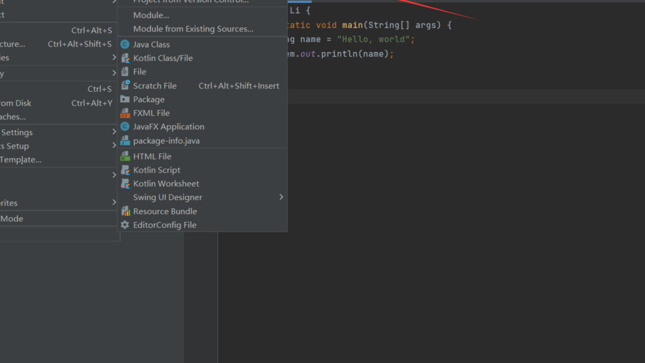This screenshot has width=645, height=363.
Task: Choose the Ctrl+Alt+Y 'from Disk' item
Action: (59, 103)
